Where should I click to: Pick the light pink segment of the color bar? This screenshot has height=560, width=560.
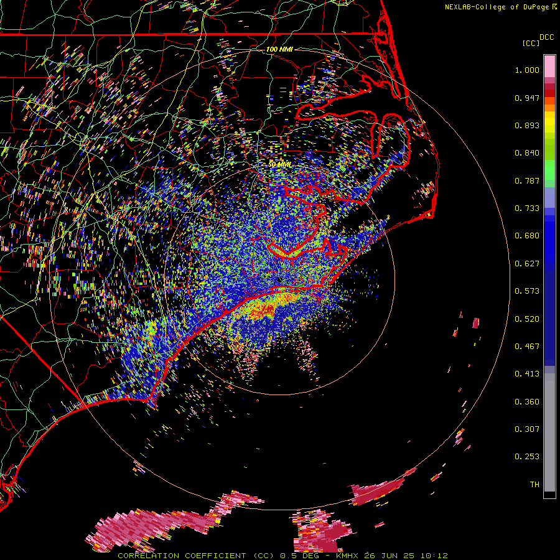tap(549, 66)
